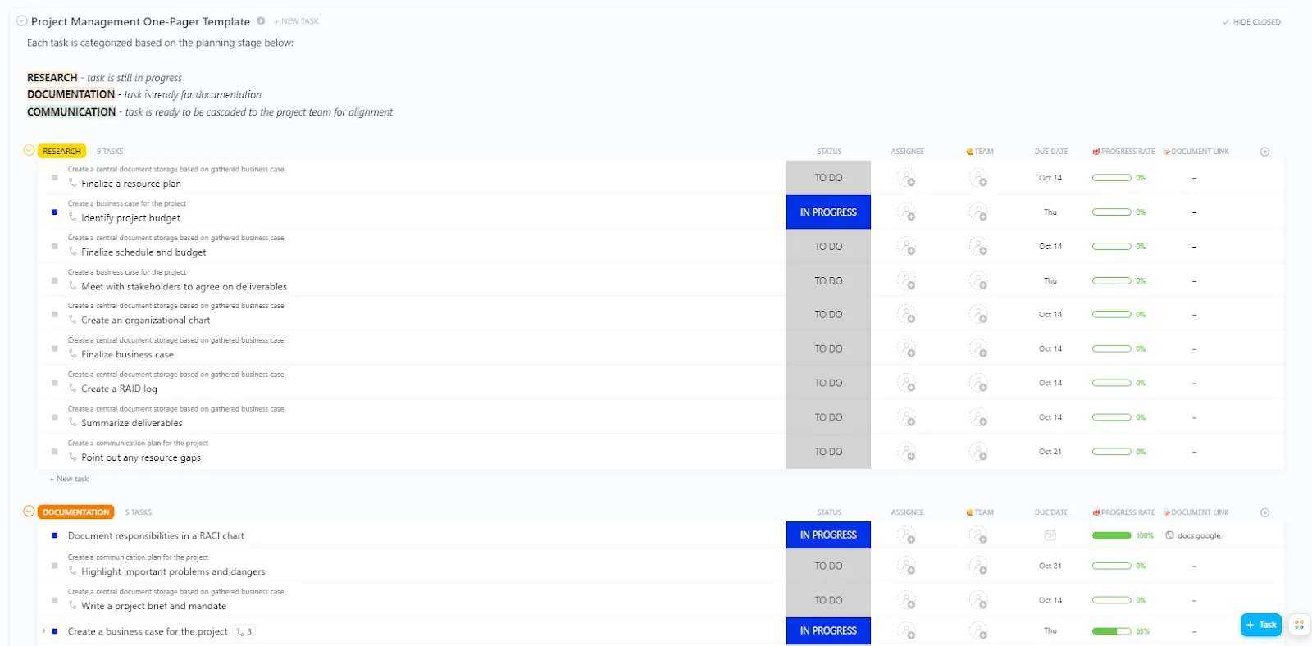Set team for Create an organizational chart

pyautogui.click(x=978, y=314)
